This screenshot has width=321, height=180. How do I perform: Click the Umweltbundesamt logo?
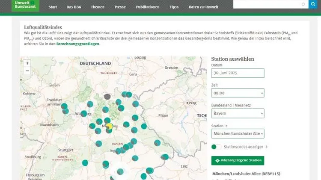click(25, 6)
